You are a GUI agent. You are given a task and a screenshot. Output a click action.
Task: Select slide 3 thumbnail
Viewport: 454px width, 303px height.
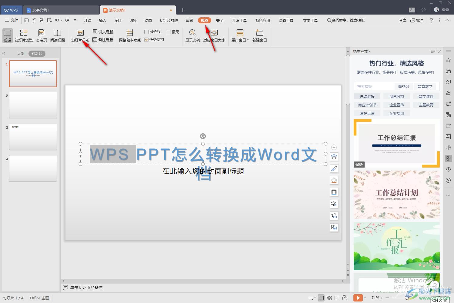click(33, 137)
